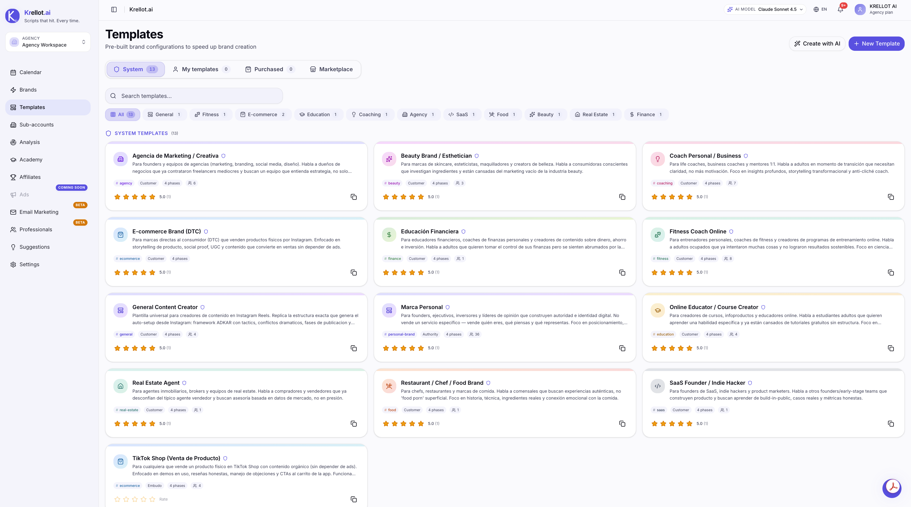
Task: Open the Marca Personal template title
Action: click(422, 307)
